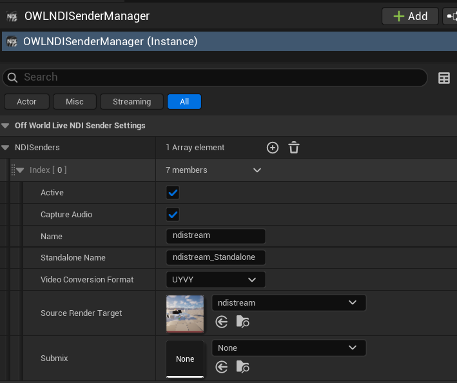Toggle the Capture Audio checkbox

[173, 215]
